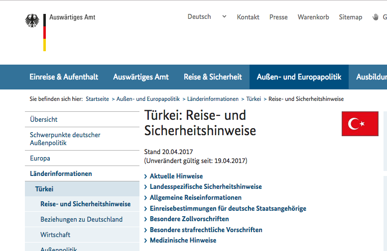
Task: Click the current breadcrumb Reise- und Sicherheitshinweise
Action: point(306,99)
